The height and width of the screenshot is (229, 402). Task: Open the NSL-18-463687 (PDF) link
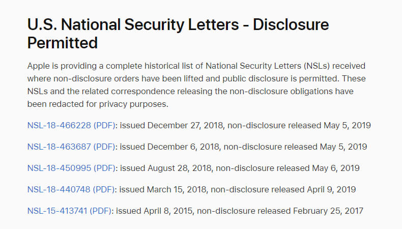point(71,147)
